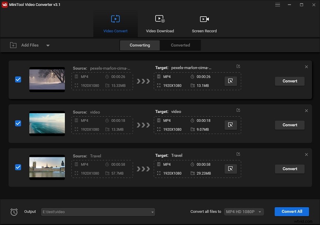Open the output folder path dropdown
The height and width of the screenshot is (225, 320).
[x=153, y=212]
